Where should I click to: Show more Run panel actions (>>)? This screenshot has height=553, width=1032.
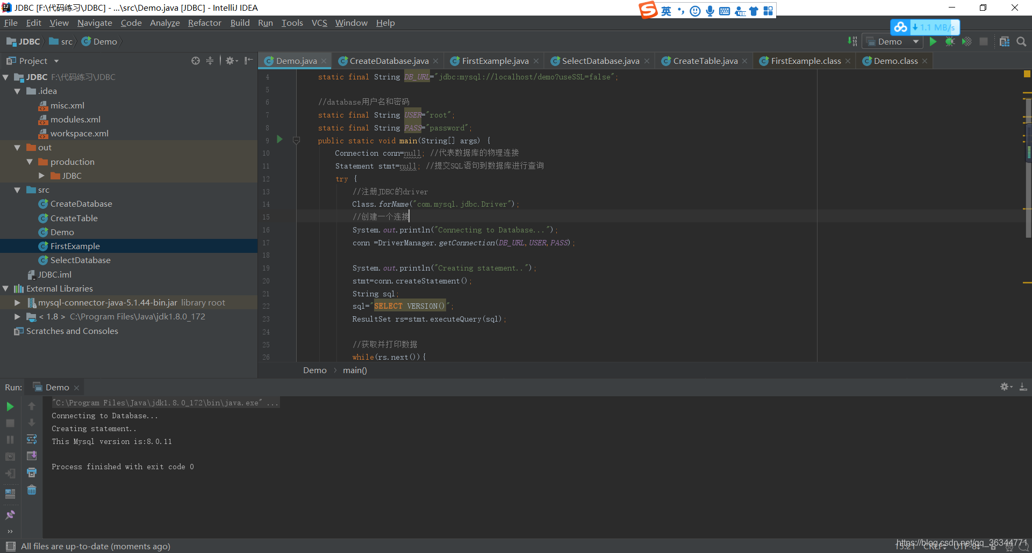pos(10,531)
